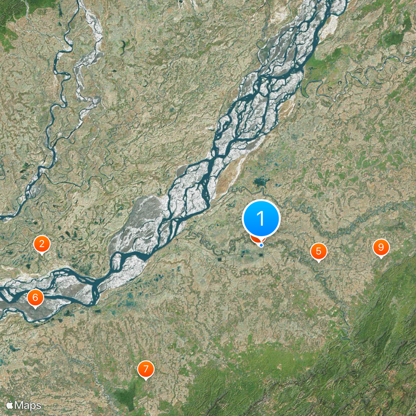The height and width of the screenshot is (416, 416).
Task: Select orange map pin number 7
Action: [146, 369]
